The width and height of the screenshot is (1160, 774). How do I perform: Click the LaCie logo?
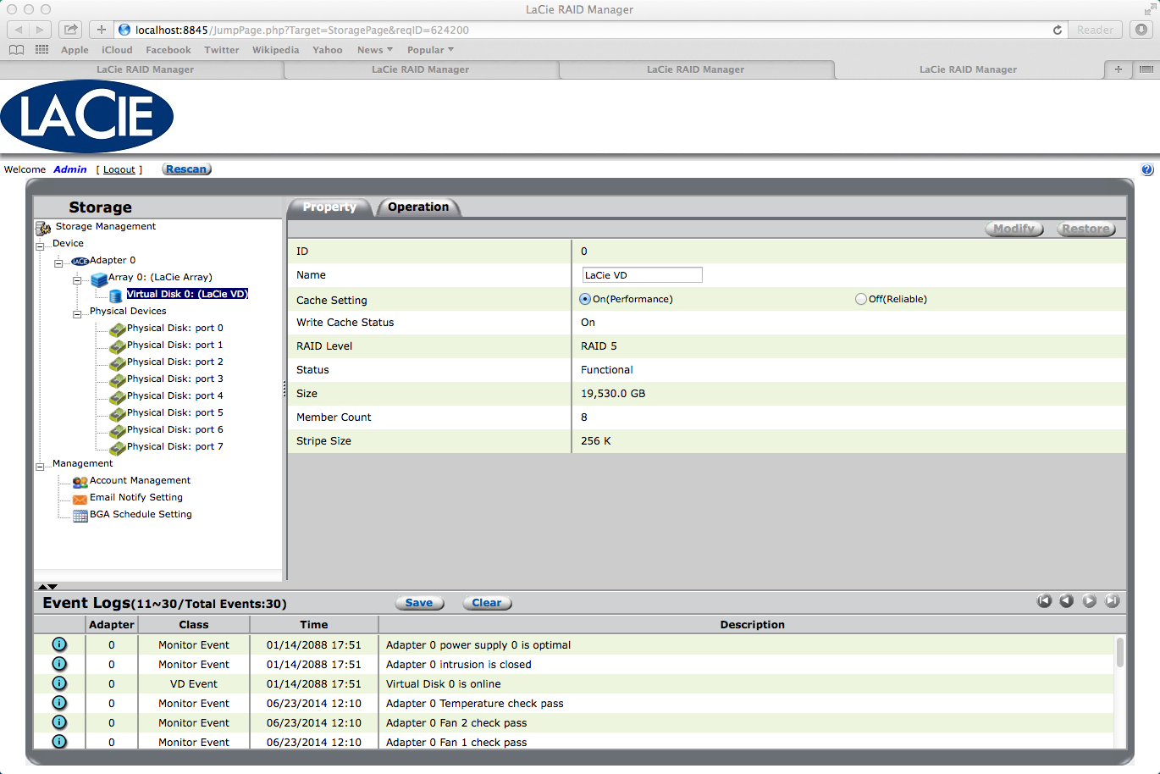[x=87, y=116]
